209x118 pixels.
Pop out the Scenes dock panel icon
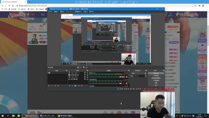(x=67, y=71)
